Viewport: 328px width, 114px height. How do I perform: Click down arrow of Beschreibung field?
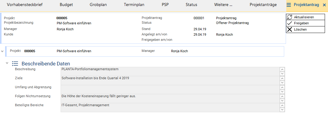pyautogui.click(x=282, y=73)
